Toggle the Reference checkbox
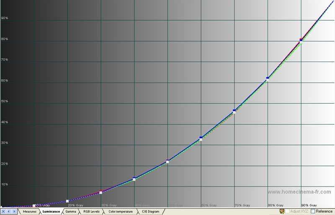The width and height of the screenshot is (335, 215). (x=313, y=211)
